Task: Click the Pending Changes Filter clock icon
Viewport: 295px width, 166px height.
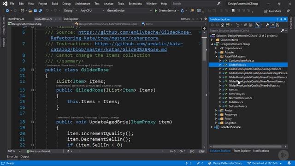Action: coord(238,25)
